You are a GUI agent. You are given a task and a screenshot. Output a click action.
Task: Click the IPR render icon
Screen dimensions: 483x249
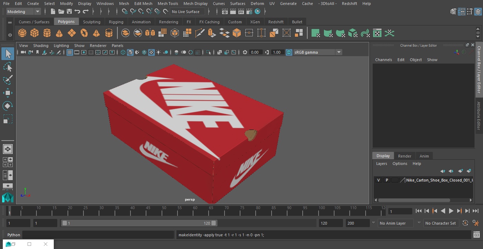pos(241,12)
